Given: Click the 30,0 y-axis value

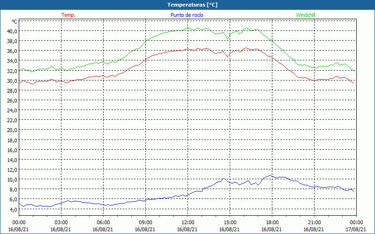Looking at the screenshot, I should click(x=13, y=80).
